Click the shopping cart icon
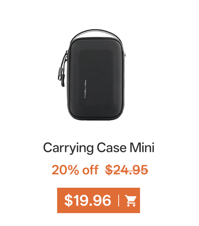Screen dimensions: 199x226 point(130,201)
